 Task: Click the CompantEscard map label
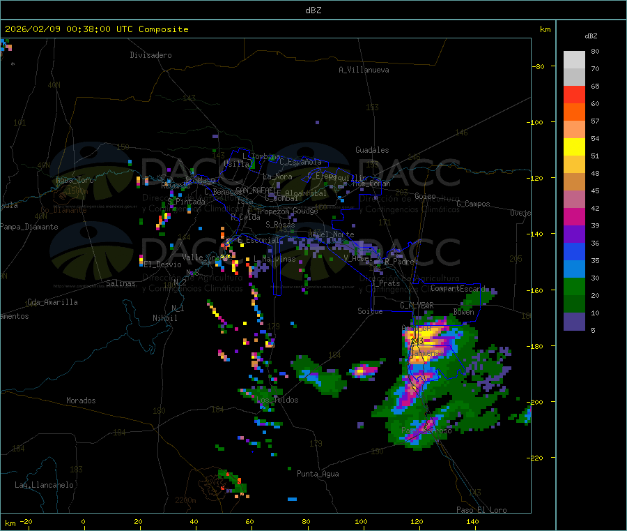pos(458,288)
